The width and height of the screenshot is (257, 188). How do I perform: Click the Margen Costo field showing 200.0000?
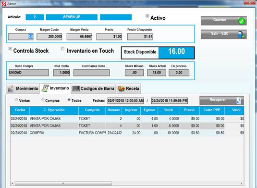(x=49, y=37)
